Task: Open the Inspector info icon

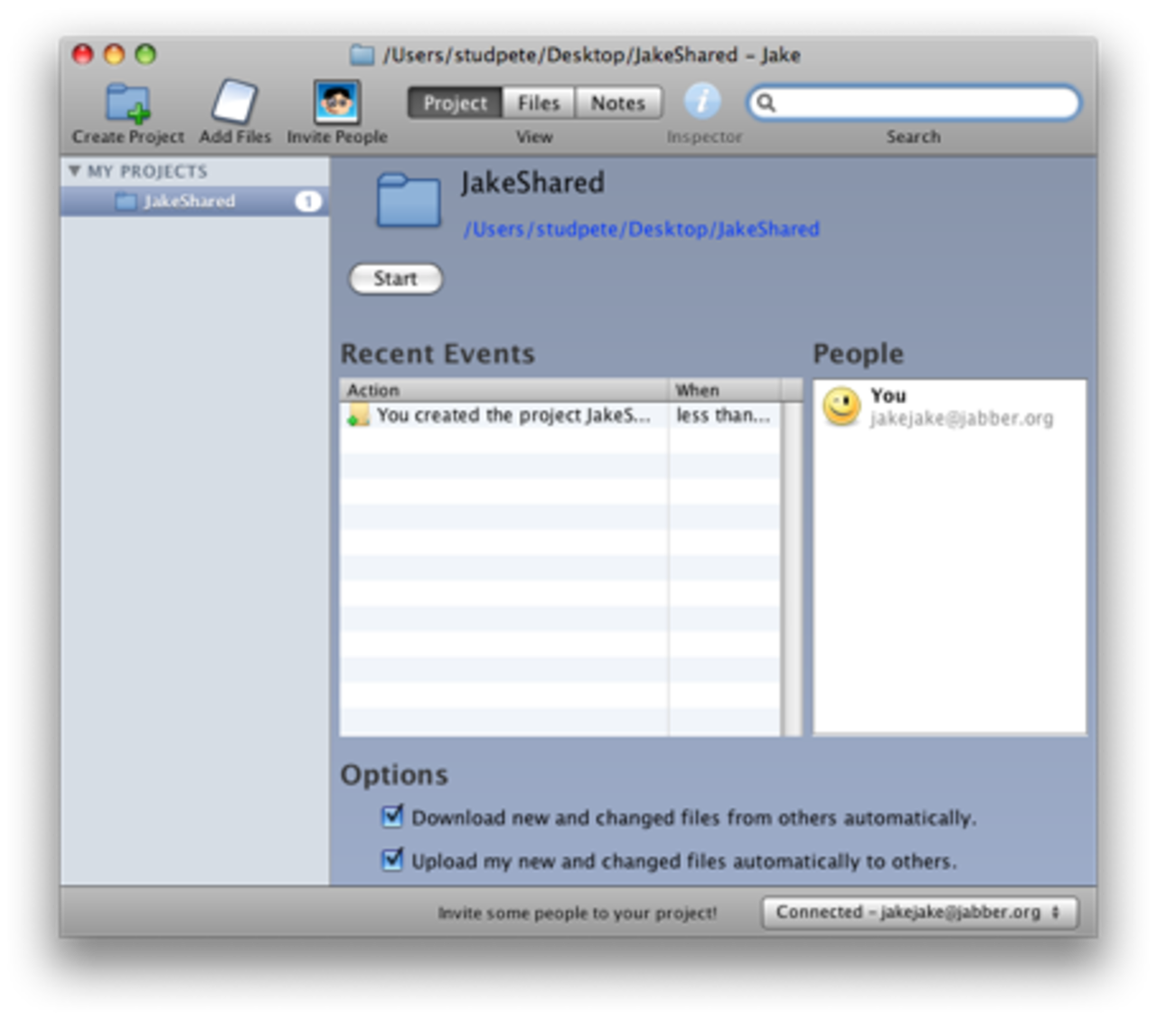Action: click(702, 101)
